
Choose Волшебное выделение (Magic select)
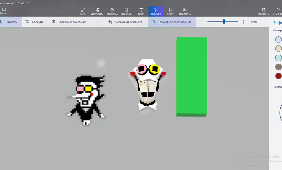click(69, 22)
